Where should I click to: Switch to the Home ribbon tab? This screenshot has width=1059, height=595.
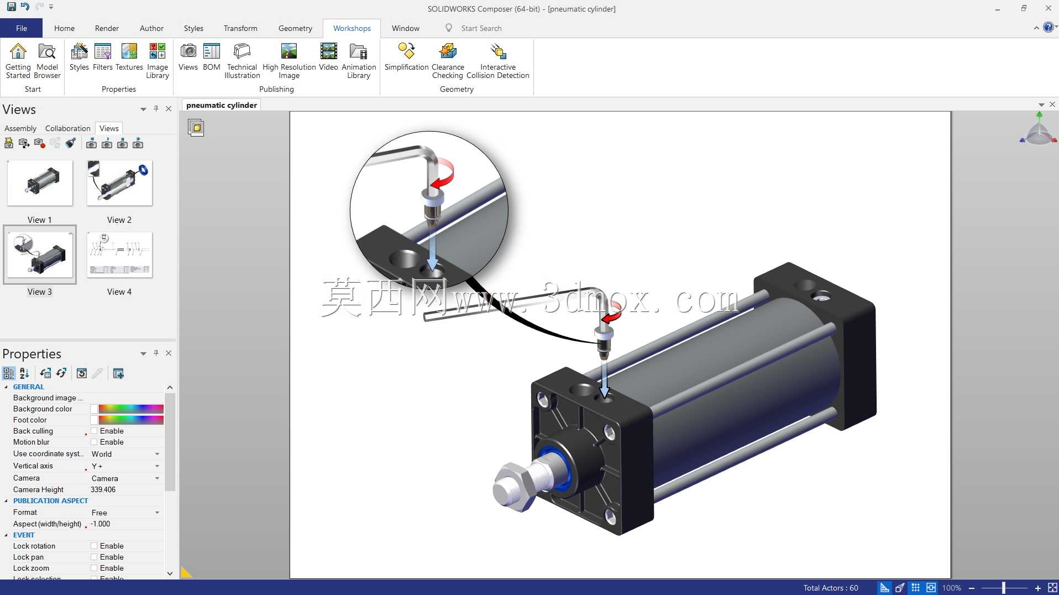pyautogui.click(x=64, y=28)
